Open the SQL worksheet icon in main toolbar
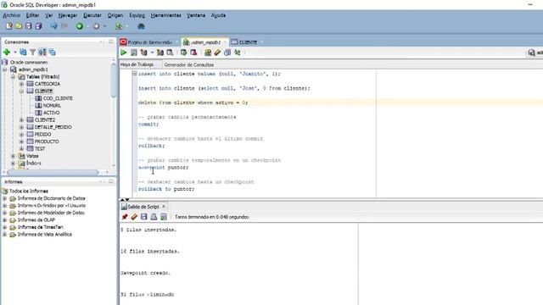 [119, 26]
